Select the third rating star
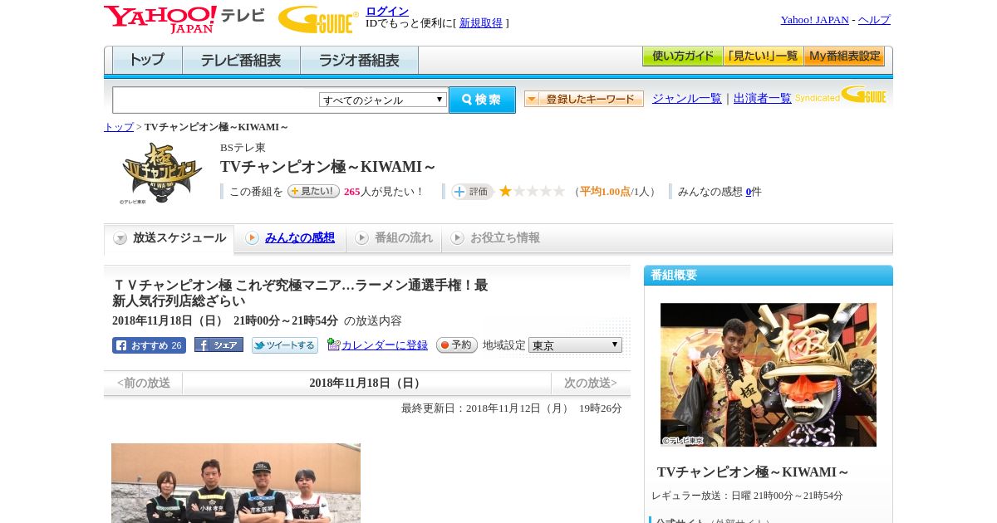This screenshot has height=523, width=997. tap(533, 192)
